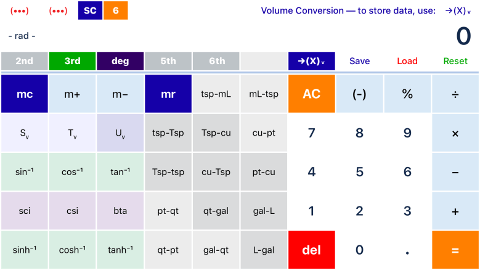Switch to the 3rd function tab
This screenshot has width=480, height=270.
point(73,61)
